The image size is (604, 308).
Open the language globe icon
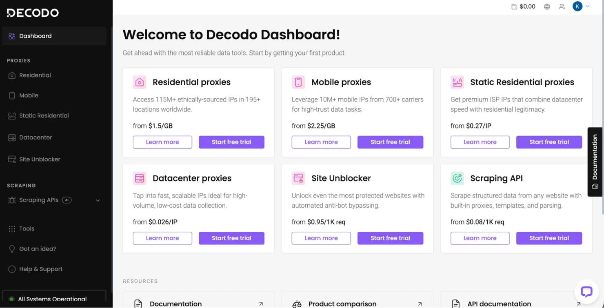click(x=547, y=7)
